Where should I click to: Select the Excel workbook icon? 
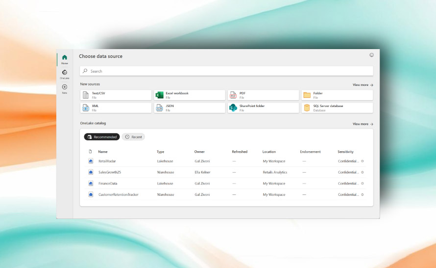[x=159, y=95]
